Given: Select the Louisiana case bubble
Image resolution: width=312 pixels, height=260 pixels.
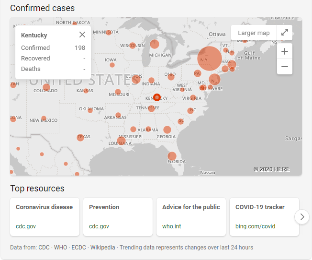Looking at the screenshot, I should [121, 140].
